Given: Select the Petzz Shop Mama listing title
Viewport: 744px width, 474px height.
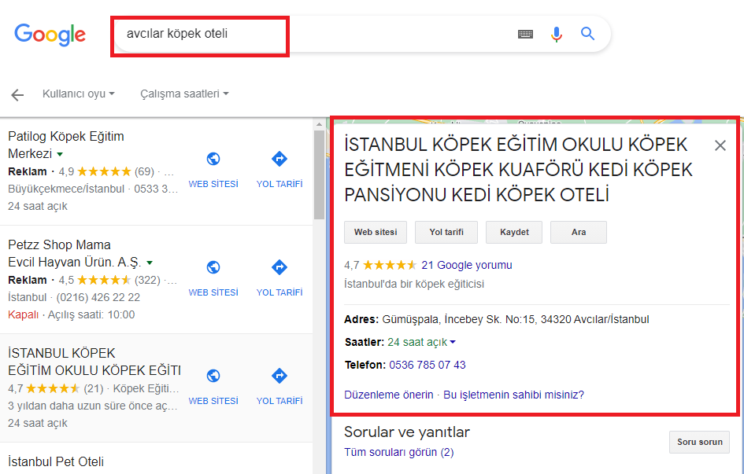Looking at the screenshot, I should (x=75, y=253).
